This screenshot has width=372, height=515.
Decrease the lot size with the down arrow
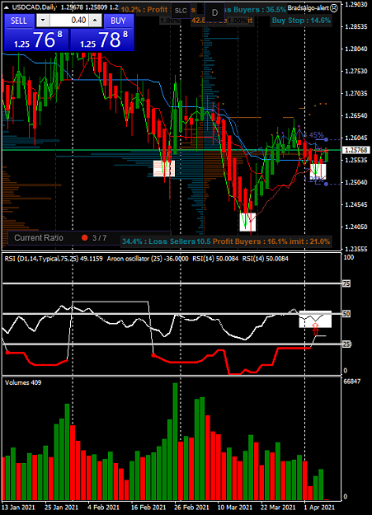pos(43,21)
